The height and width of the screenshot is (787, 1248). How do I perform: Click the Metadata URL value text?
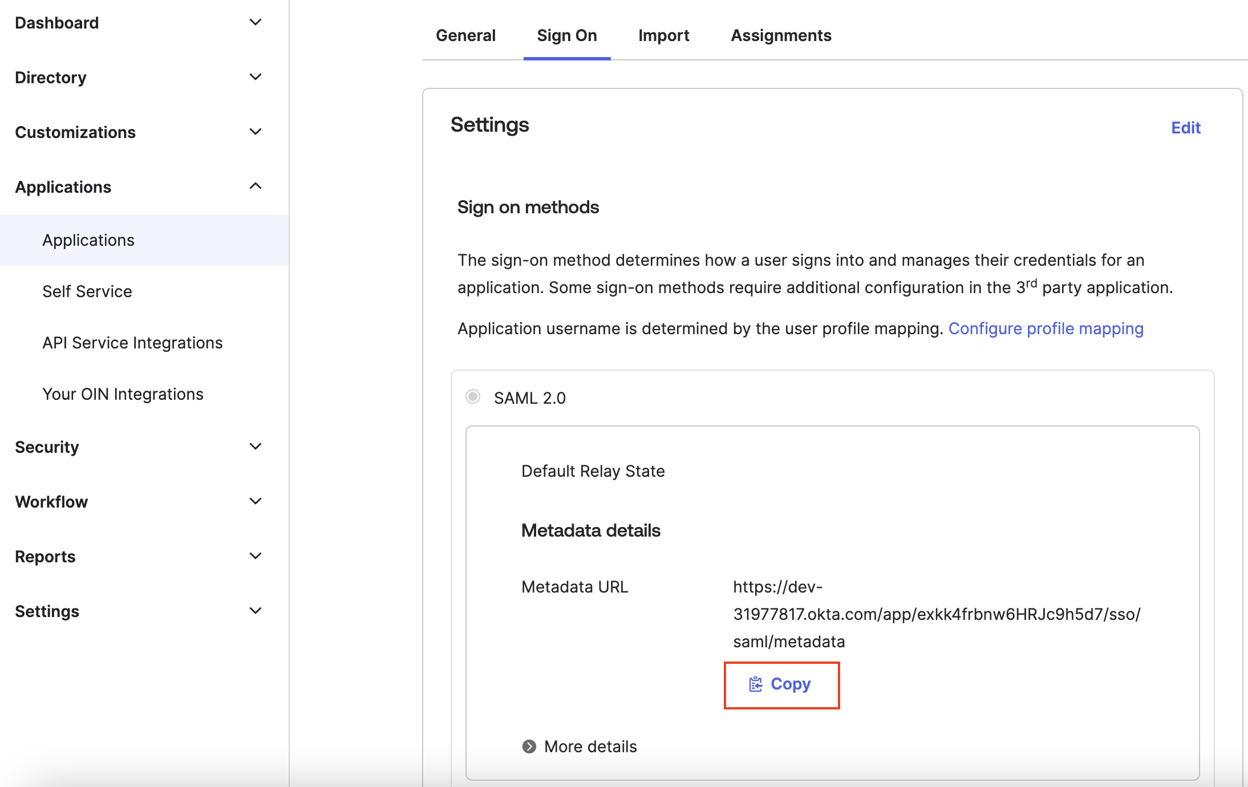click(937, 614)
